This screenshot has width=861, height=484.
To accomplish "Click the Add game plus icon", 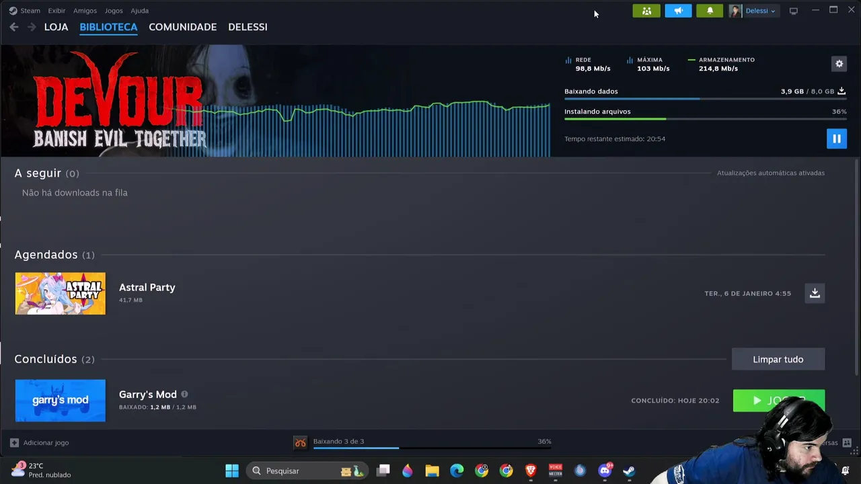I will [x=14, y=442].
